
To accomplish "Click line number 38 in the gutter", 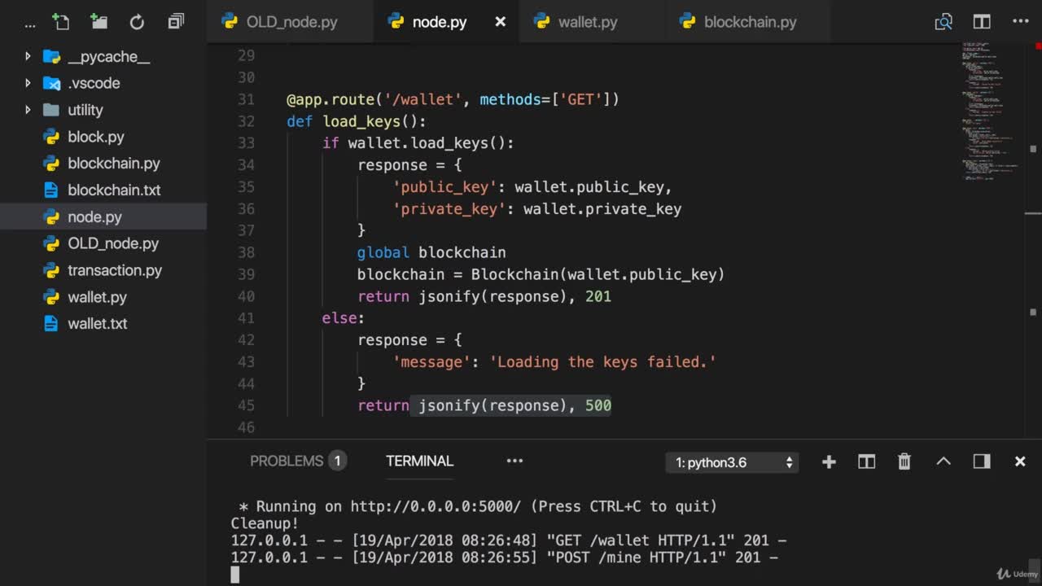I will tap(246, 252).
